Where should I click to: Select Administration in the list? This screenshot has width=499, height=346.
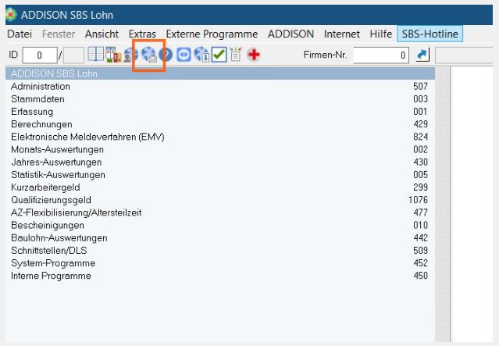pyautogui.click(x=220, y=86)
